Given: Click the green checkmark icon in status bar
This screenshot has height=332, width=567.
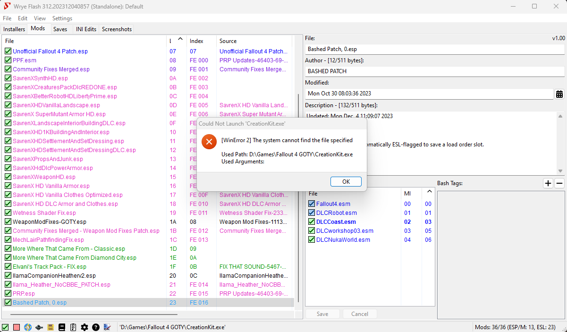Looking at the screenshot, I should click(5, 327).
